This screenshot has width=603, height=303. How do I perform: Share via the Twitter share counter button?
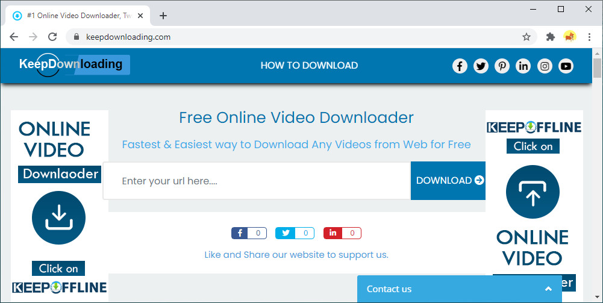[295, 233]
